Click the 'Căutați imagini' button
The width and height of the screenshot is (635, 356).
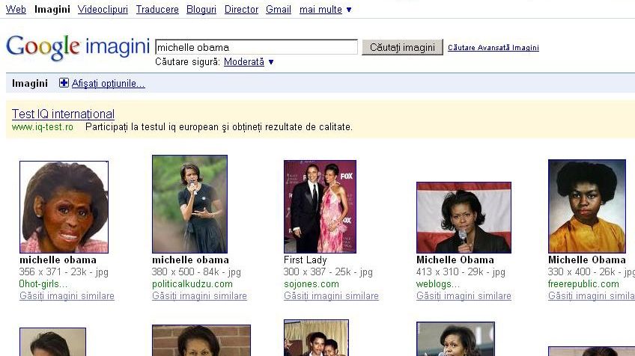click(x=403, y=47)
